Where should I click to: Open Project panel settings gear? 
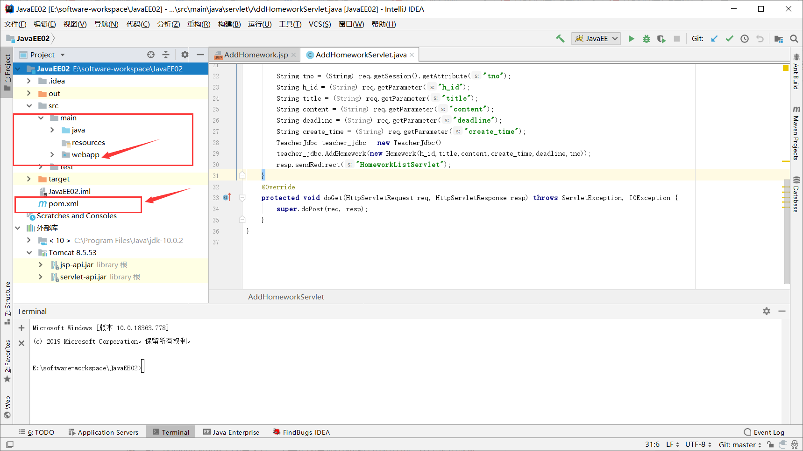185,55
